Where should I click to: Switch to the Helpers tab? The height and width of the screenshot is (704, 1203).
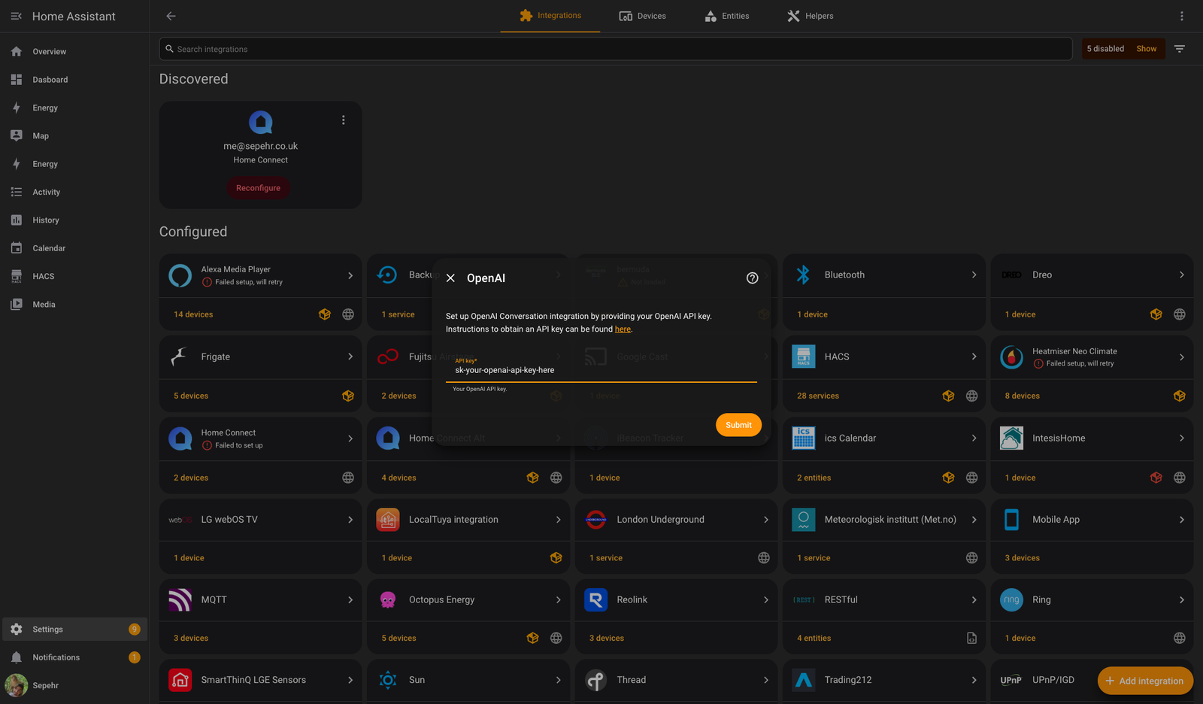pos(811,16)
